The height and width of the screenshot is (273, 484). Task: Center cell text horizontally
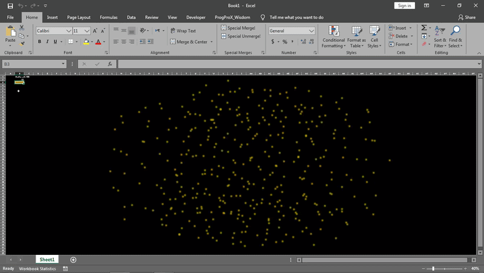124,41
